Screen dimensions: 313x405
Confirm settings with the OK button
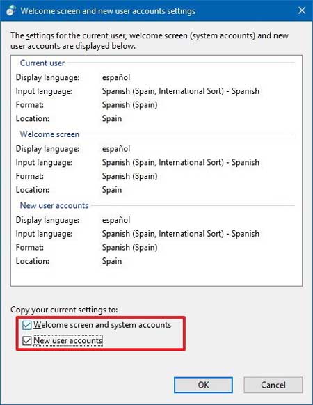point(203,385)
